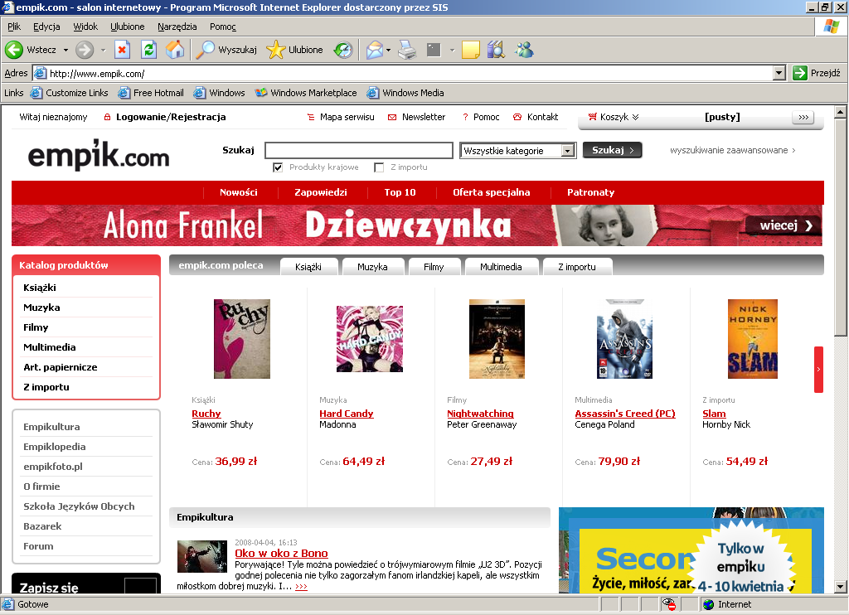Expand the Mail button dropdown arrow
The width and height of the screenshot is (849, 615).
click(388, 50)
